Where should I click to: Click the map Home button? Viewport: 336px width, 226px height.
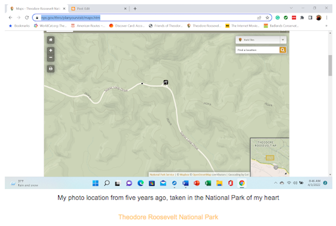50,39
